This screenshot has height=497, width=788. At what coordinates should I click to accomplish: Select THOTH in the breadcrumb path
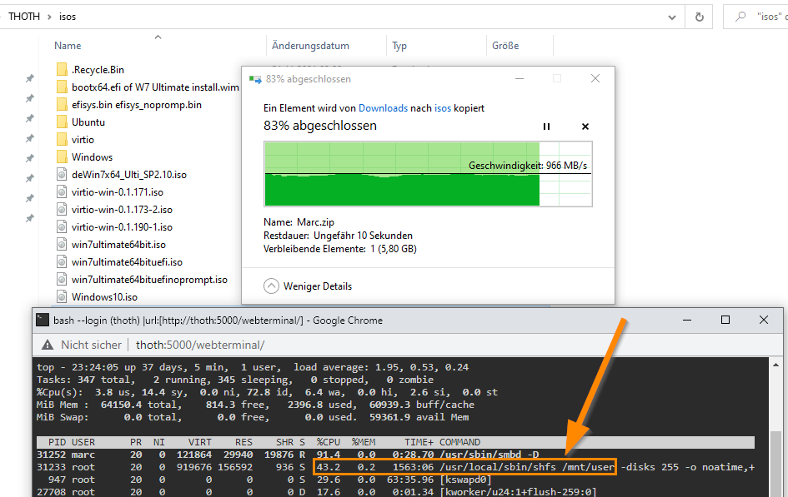tap(24, 17)
